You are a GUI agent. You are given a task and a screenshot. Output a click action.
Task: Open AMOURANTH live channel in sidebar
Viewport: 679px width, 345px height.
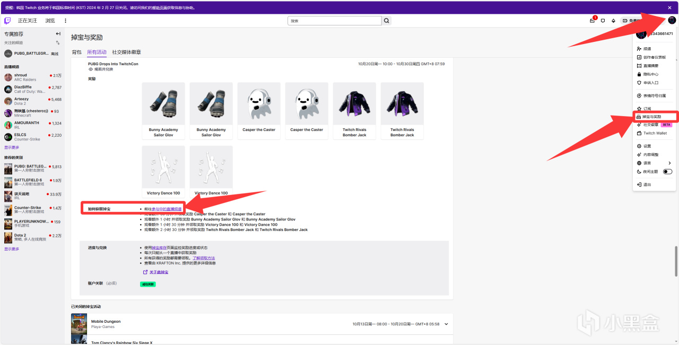click(x=32, y=125)
